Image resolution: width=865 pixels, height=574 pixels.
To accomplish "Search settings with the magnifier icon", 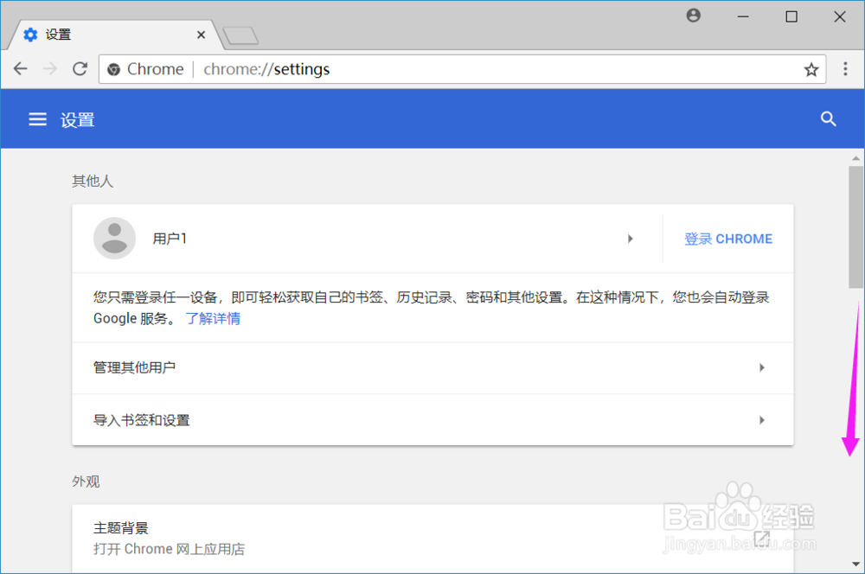I will coord(828,119).
